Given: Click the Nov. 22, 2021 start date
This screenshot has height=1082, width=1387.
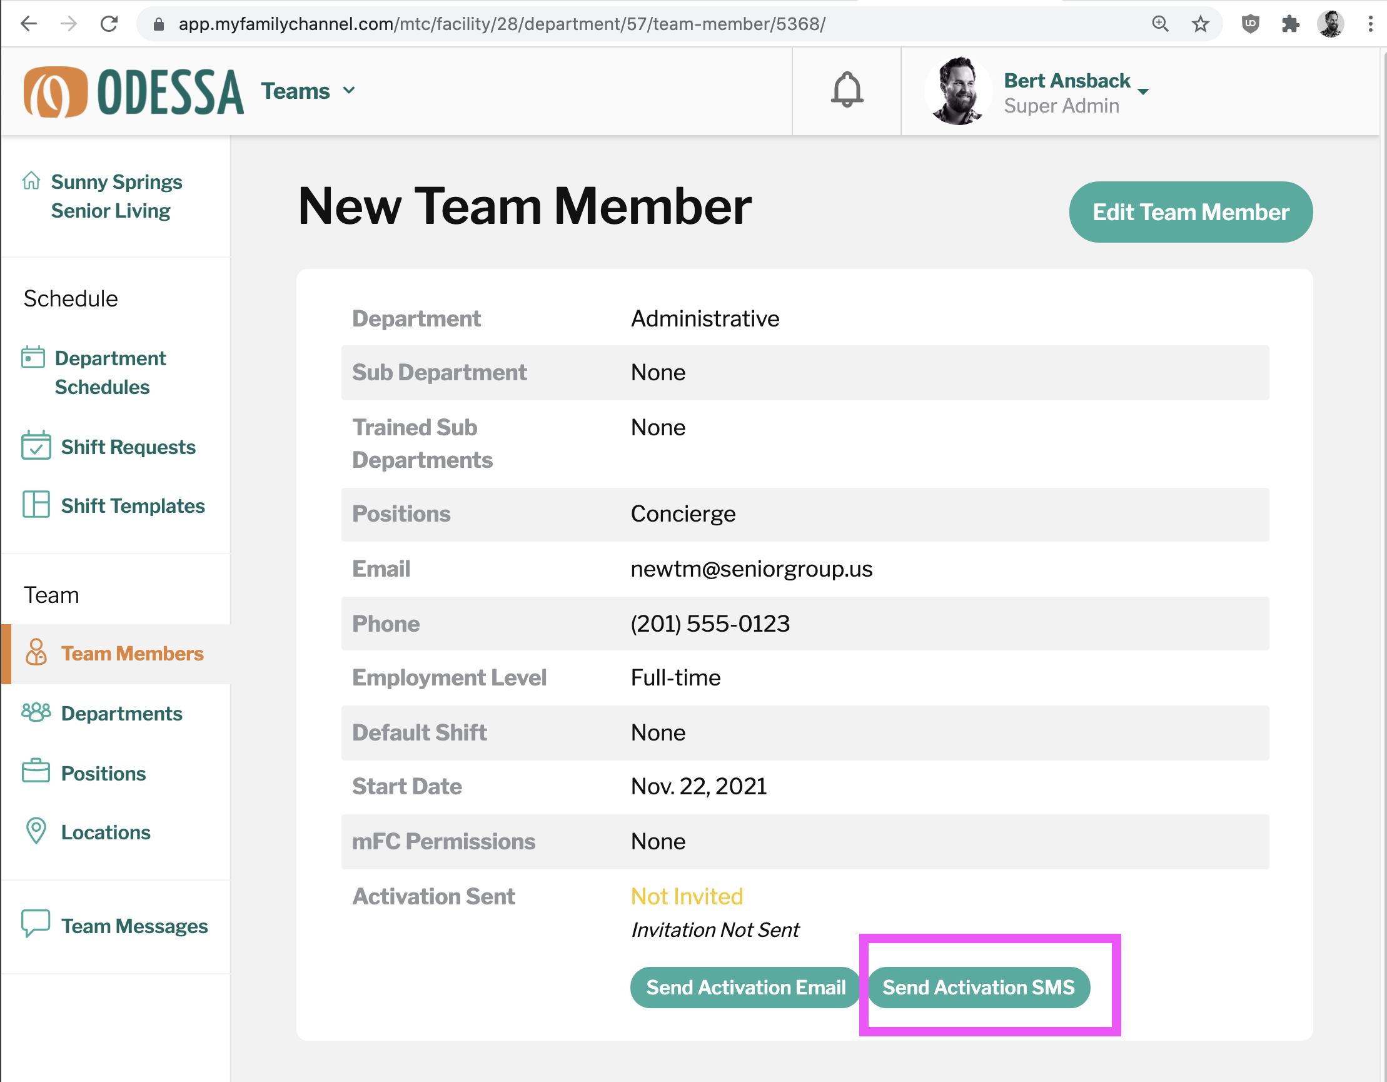Looking at the screenshot, I should pyautogui.click(x=699, y=787).
